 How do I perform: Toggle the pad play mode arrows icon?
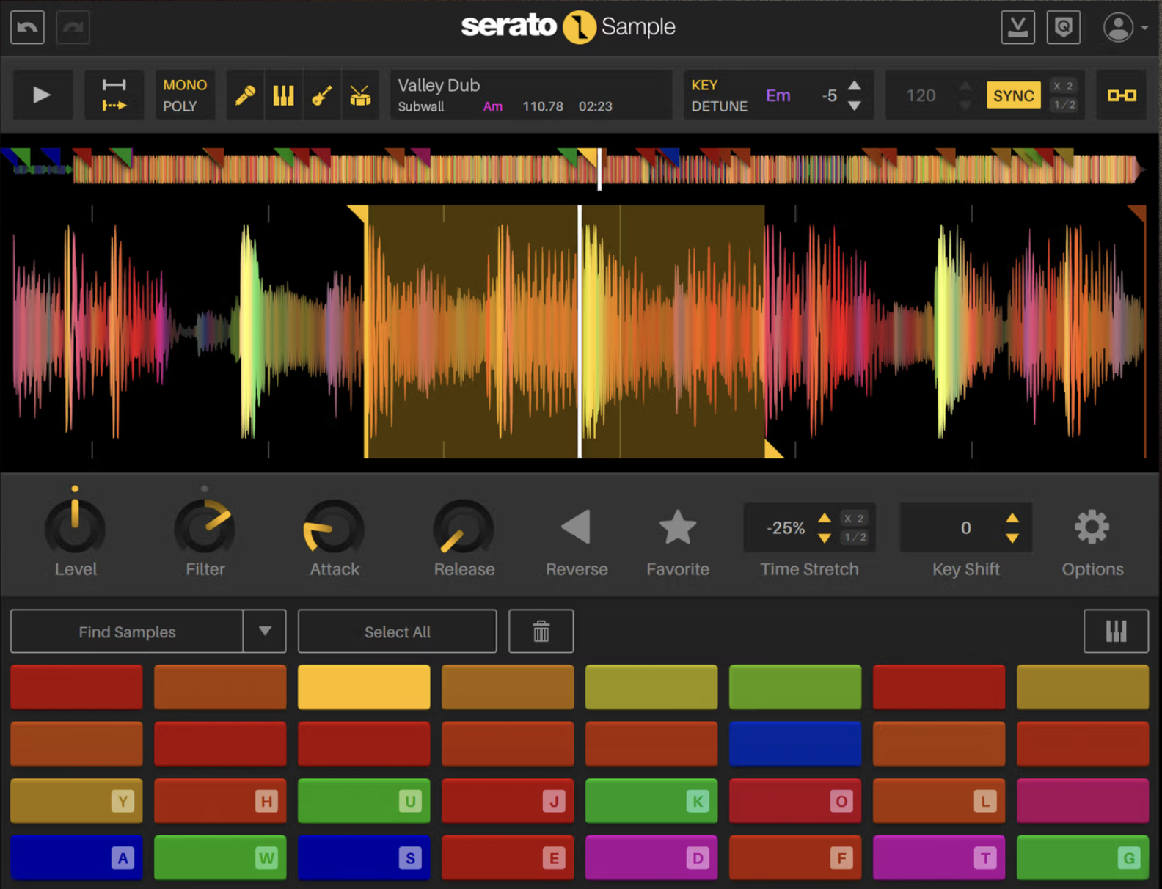pyautogui.click(x=114, y=95)
